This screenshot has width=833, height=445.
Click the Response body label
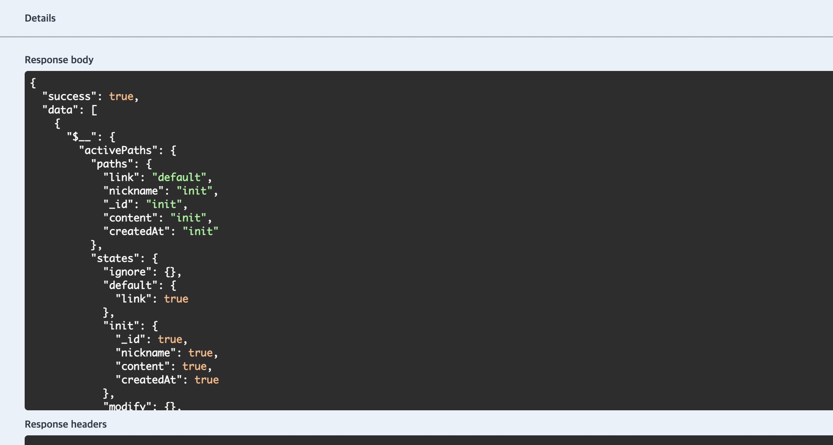click(x=59, y=60)
